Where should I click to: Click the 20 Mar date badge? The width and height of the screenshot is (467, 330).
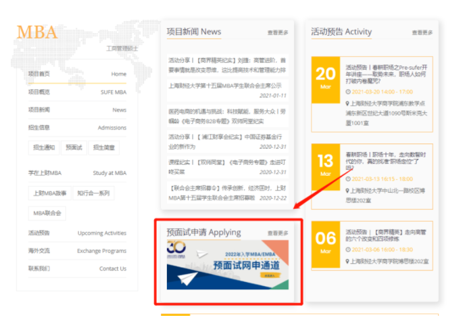325,81
